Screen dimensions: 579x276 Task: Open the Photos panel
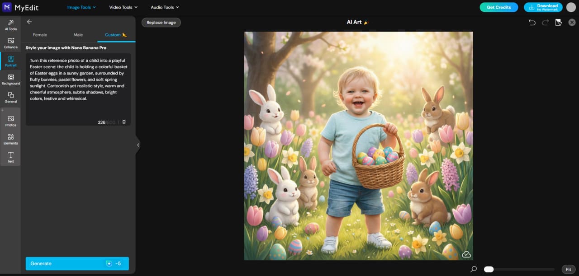click(10, 121)
